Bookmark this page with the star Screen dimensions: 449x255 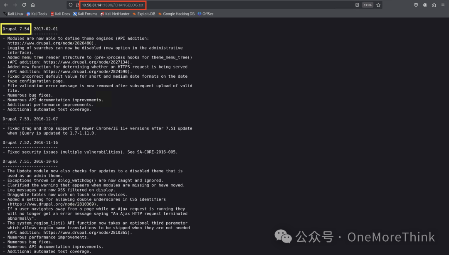378,5
